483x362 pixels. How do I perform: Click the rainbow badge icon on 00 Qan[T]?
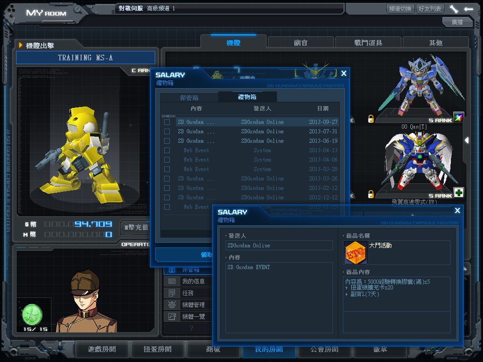click(458, 117)
